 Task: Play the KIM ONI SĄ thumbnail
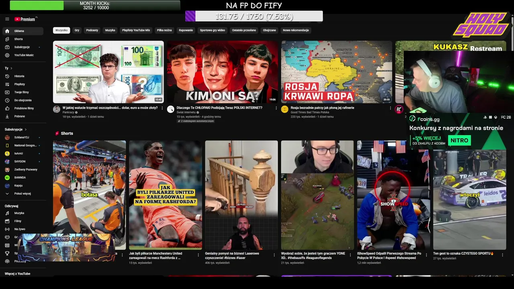(222, 72)
